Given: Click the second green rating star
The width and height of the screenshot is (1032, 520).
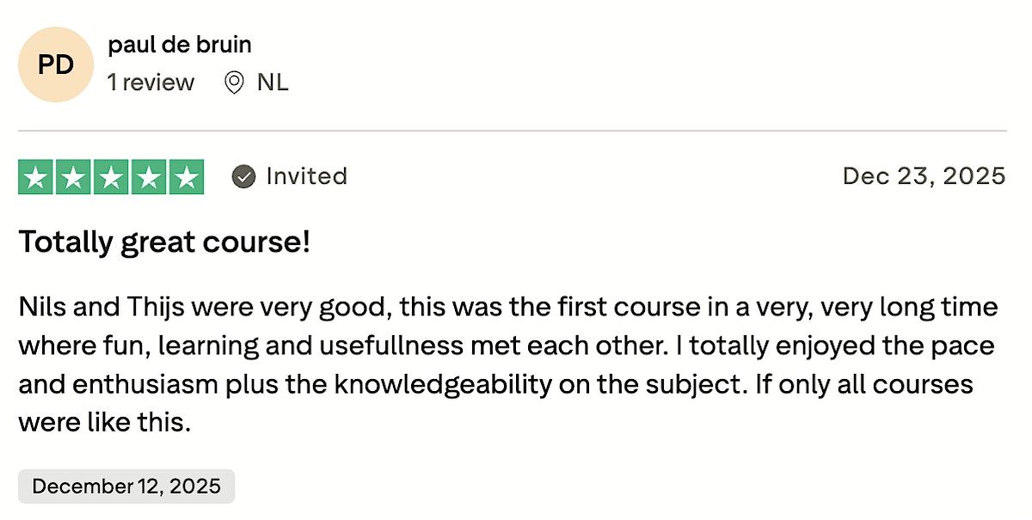Looking at the screenshot, I should 74,177.
